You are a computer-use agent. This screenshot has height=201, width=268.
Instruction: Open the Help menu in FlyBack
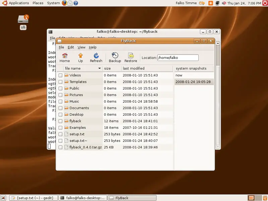coord(93,47)
